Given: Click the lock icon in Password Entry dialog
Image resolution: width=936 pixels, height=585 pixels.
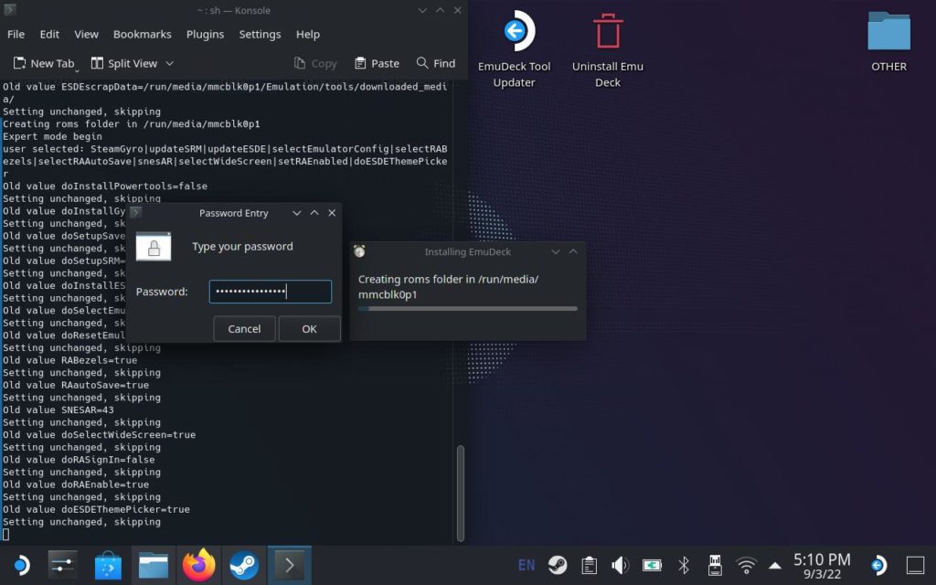Looking at the screenshot, I should [154, 247].
